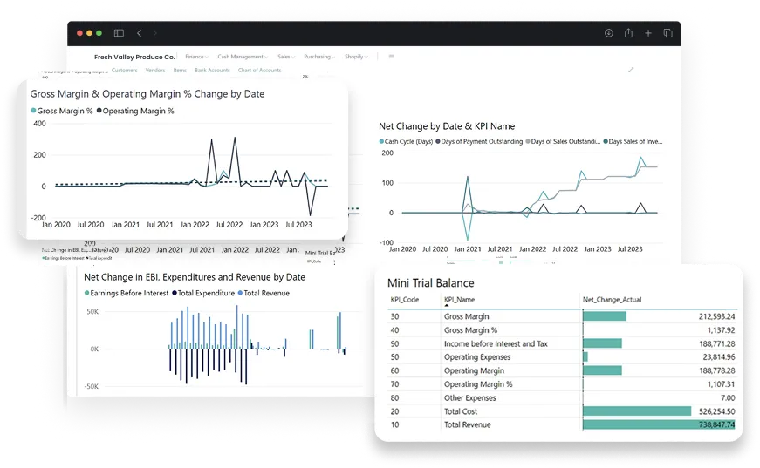Open the Sales navigation menu
Screen dimensions: 760x468
click(x=285, y=57)
